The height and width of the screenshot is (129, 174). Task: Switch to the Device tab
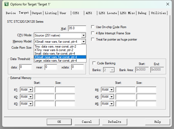(x=11, y=13)
